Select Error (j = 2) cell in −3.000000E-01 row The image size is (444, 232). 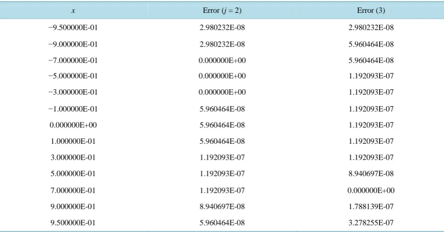tap(222, 92)
